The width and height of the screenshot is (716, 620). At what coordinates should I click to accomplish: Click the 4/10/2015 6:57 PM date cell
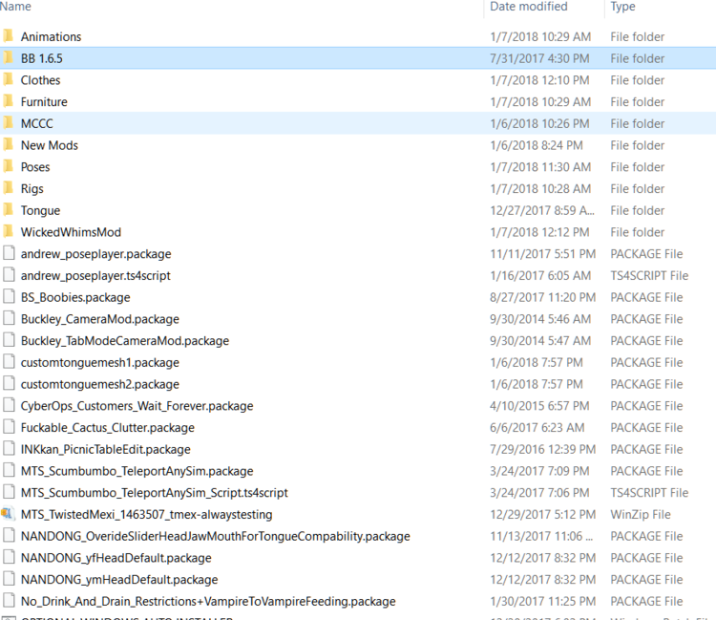coord(539,406)
